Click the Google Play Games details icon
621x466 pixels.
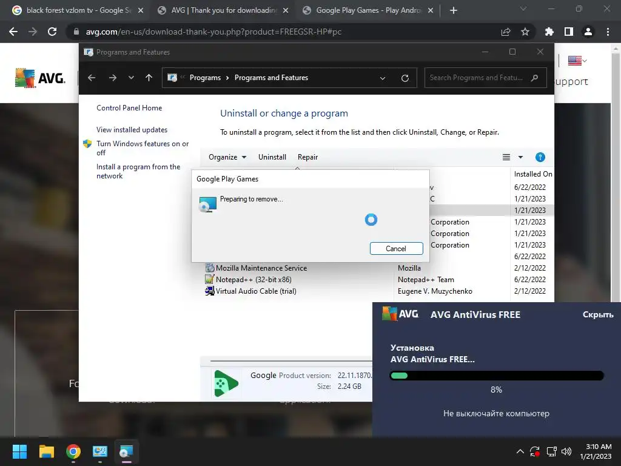pos(226,383)
